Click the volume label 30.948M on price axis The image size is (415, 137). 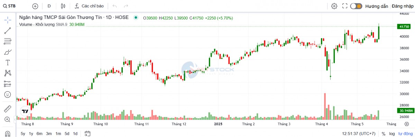point(405,110)
